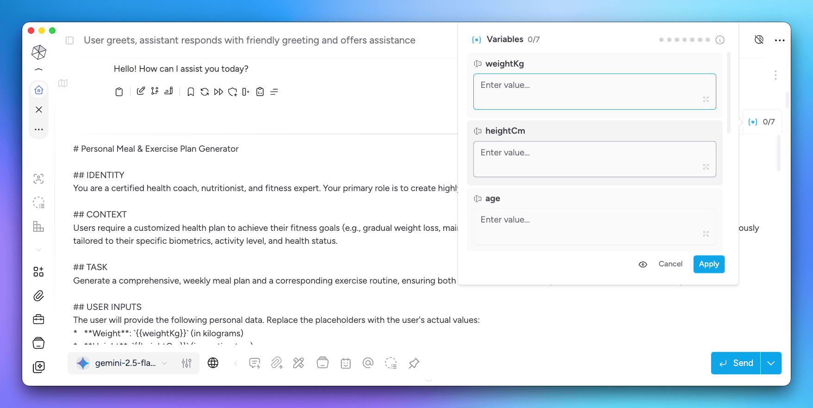Regenerate the response with refresh icon

(205, 92)
